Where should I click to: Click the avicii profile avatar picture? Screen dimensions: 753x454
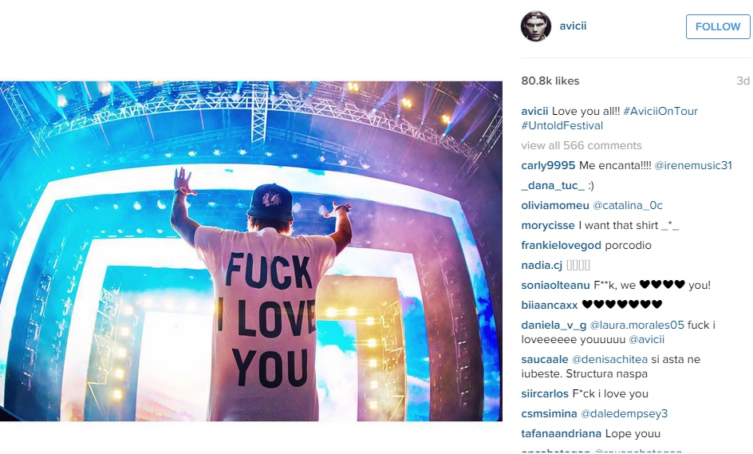[x=535, y=26]
